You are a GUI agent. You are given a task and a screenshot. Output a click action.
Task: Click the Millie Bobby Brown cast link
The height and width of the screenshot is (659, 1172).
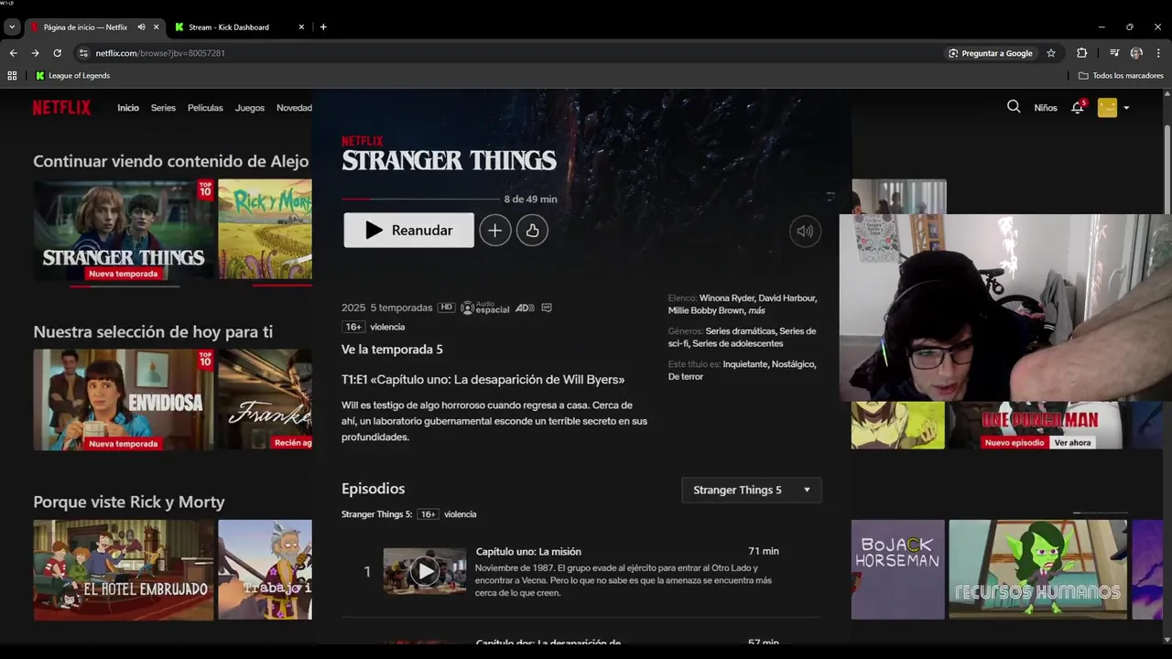click(x=707, y=311)
